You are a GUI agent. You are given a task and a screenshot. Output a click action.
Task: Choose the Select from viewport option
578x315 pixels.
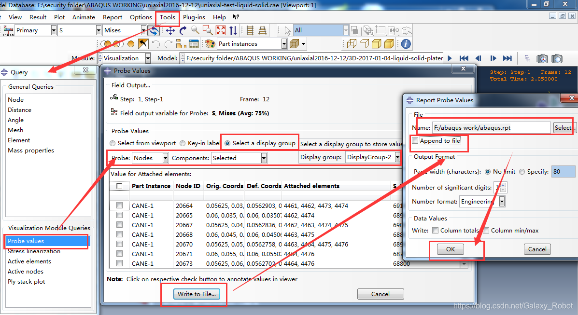click(x=113, y=143)
